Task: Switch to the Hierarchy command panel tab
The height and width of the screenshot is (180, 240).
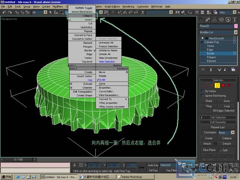Action: (215, 20)
